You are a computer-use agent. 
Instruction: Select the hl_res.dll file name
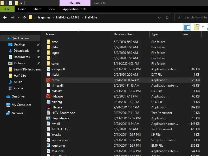57,86
